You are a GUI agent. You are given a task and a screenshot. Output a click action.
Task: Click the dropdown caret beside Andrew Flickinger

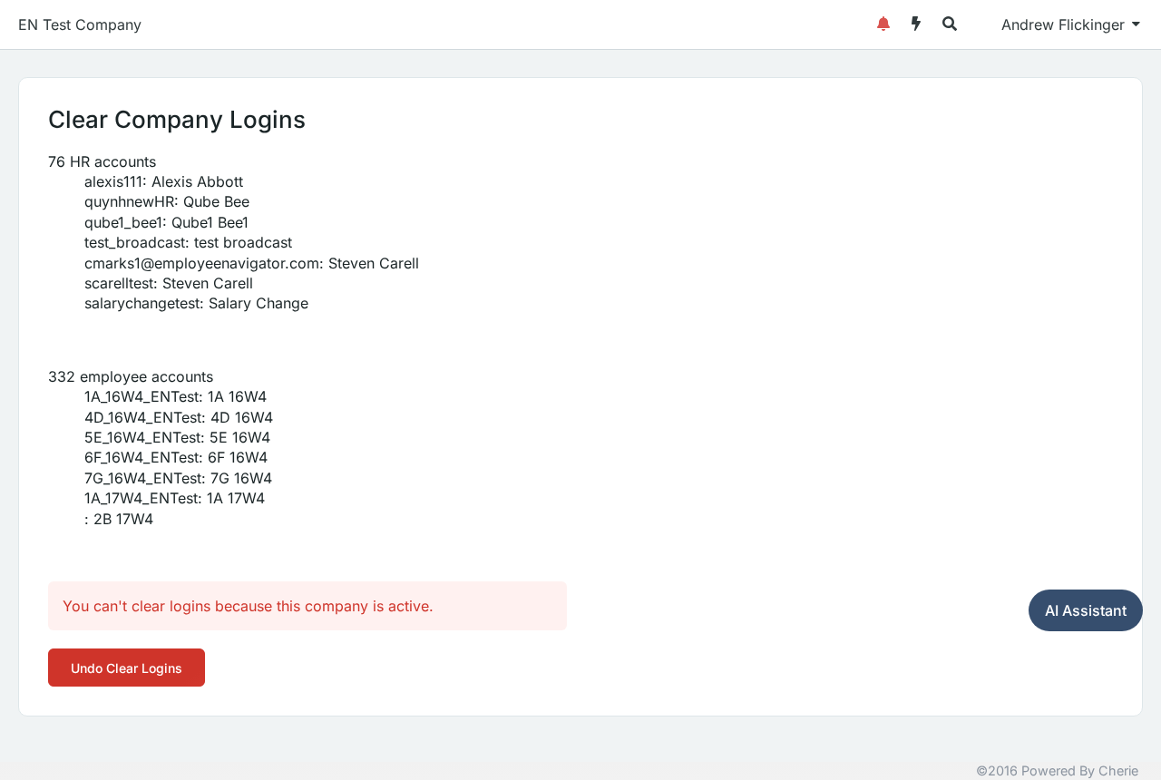pyautogui.click(x=1136, y=24)
